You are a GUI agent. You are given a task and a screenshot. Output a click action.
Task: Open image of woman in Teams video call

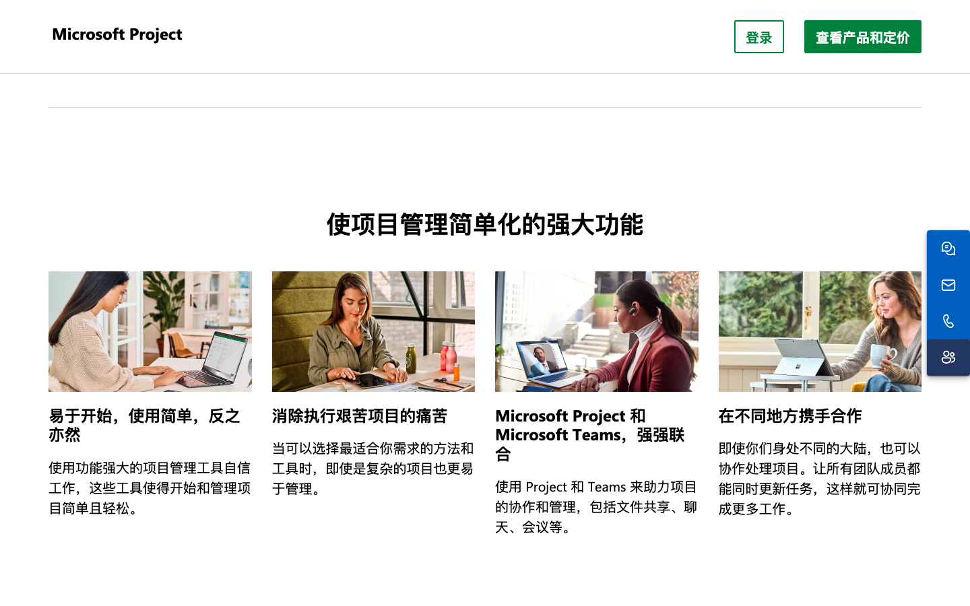pyautogui.click(x=597, y=331)
